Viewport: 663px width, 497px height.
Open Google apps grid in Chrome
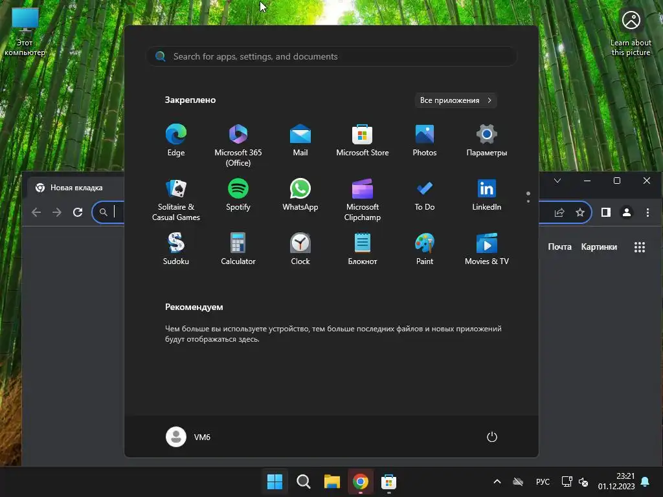click(x=640, y=247)
